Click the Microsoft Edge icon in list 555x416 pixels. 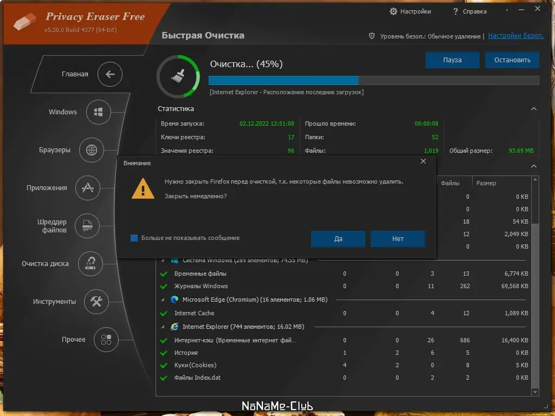tap(175, 300)
